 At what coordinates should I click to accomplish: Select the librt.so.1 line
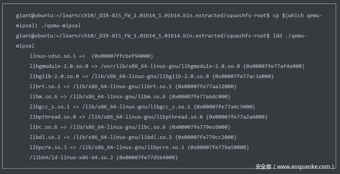(x=133, y=87)
